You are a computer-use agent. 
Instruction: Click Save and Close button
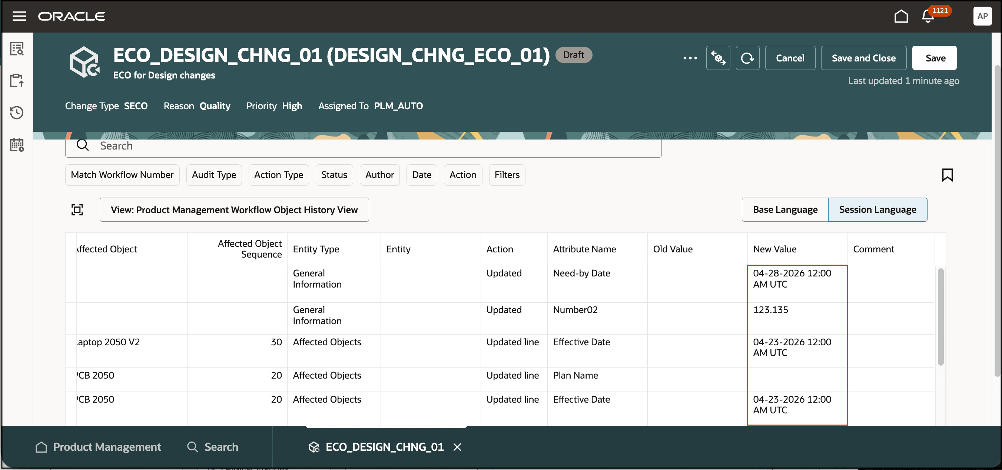863,58
